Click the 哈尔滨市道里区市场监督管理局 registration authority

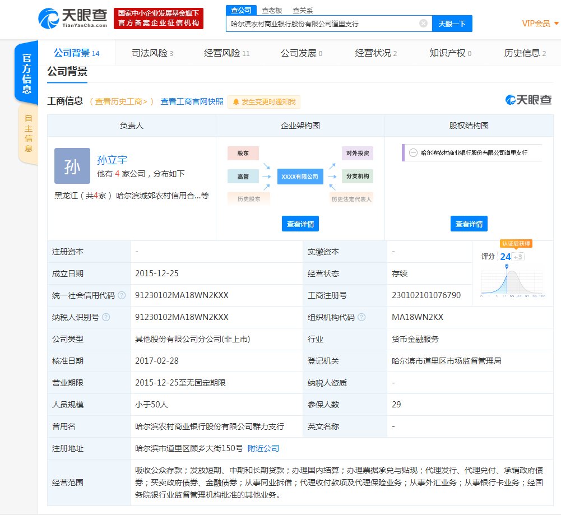click(x=447, y=361)
